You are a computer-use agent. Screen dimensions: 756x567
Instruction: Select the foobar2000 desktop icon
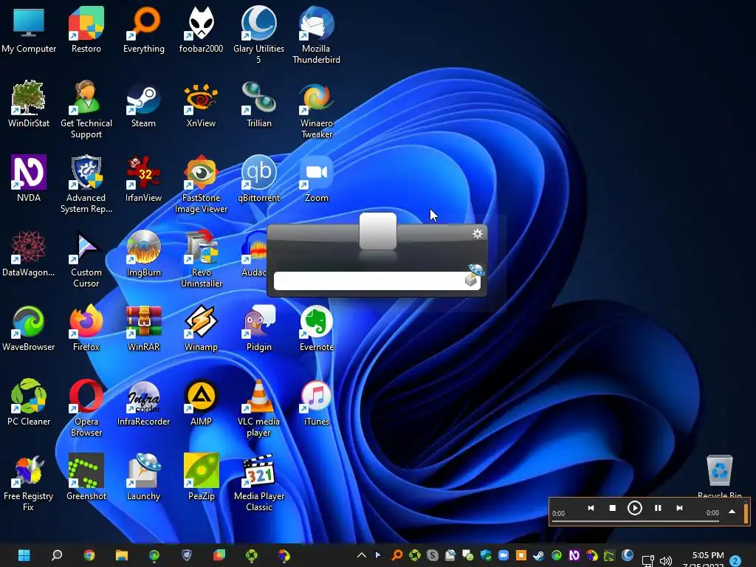(201, 30)
